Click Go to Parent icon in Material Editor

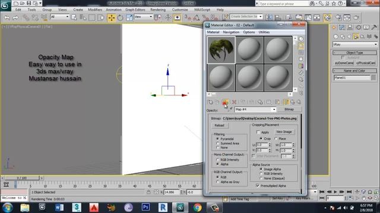point(293,102)
